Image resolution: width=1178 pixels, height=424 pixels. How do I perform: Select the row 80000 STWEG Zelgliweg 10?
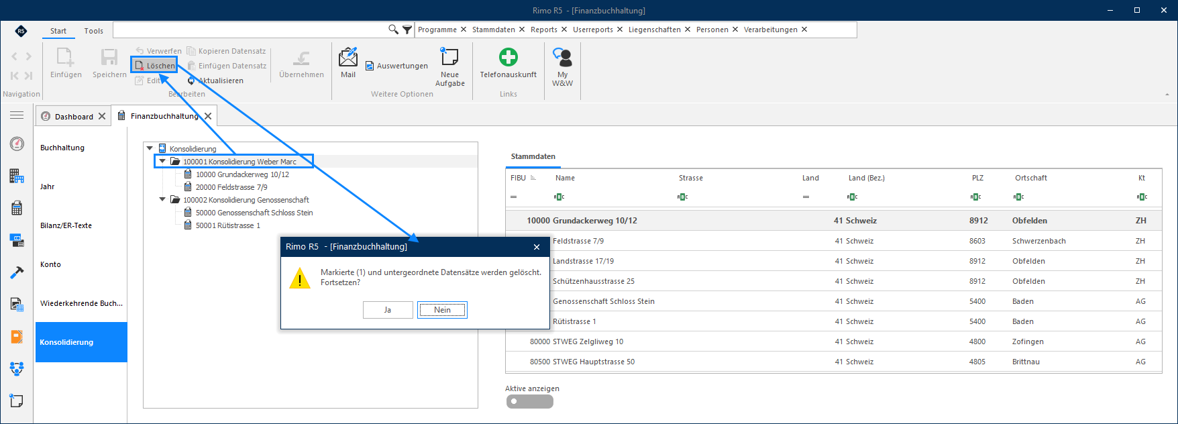click(x=835, y=341)
